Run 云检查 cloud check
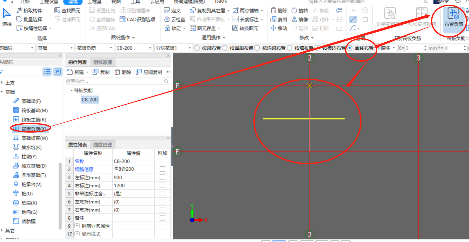The height and width of the screenshot is (242, 469). tap(175, 19)
